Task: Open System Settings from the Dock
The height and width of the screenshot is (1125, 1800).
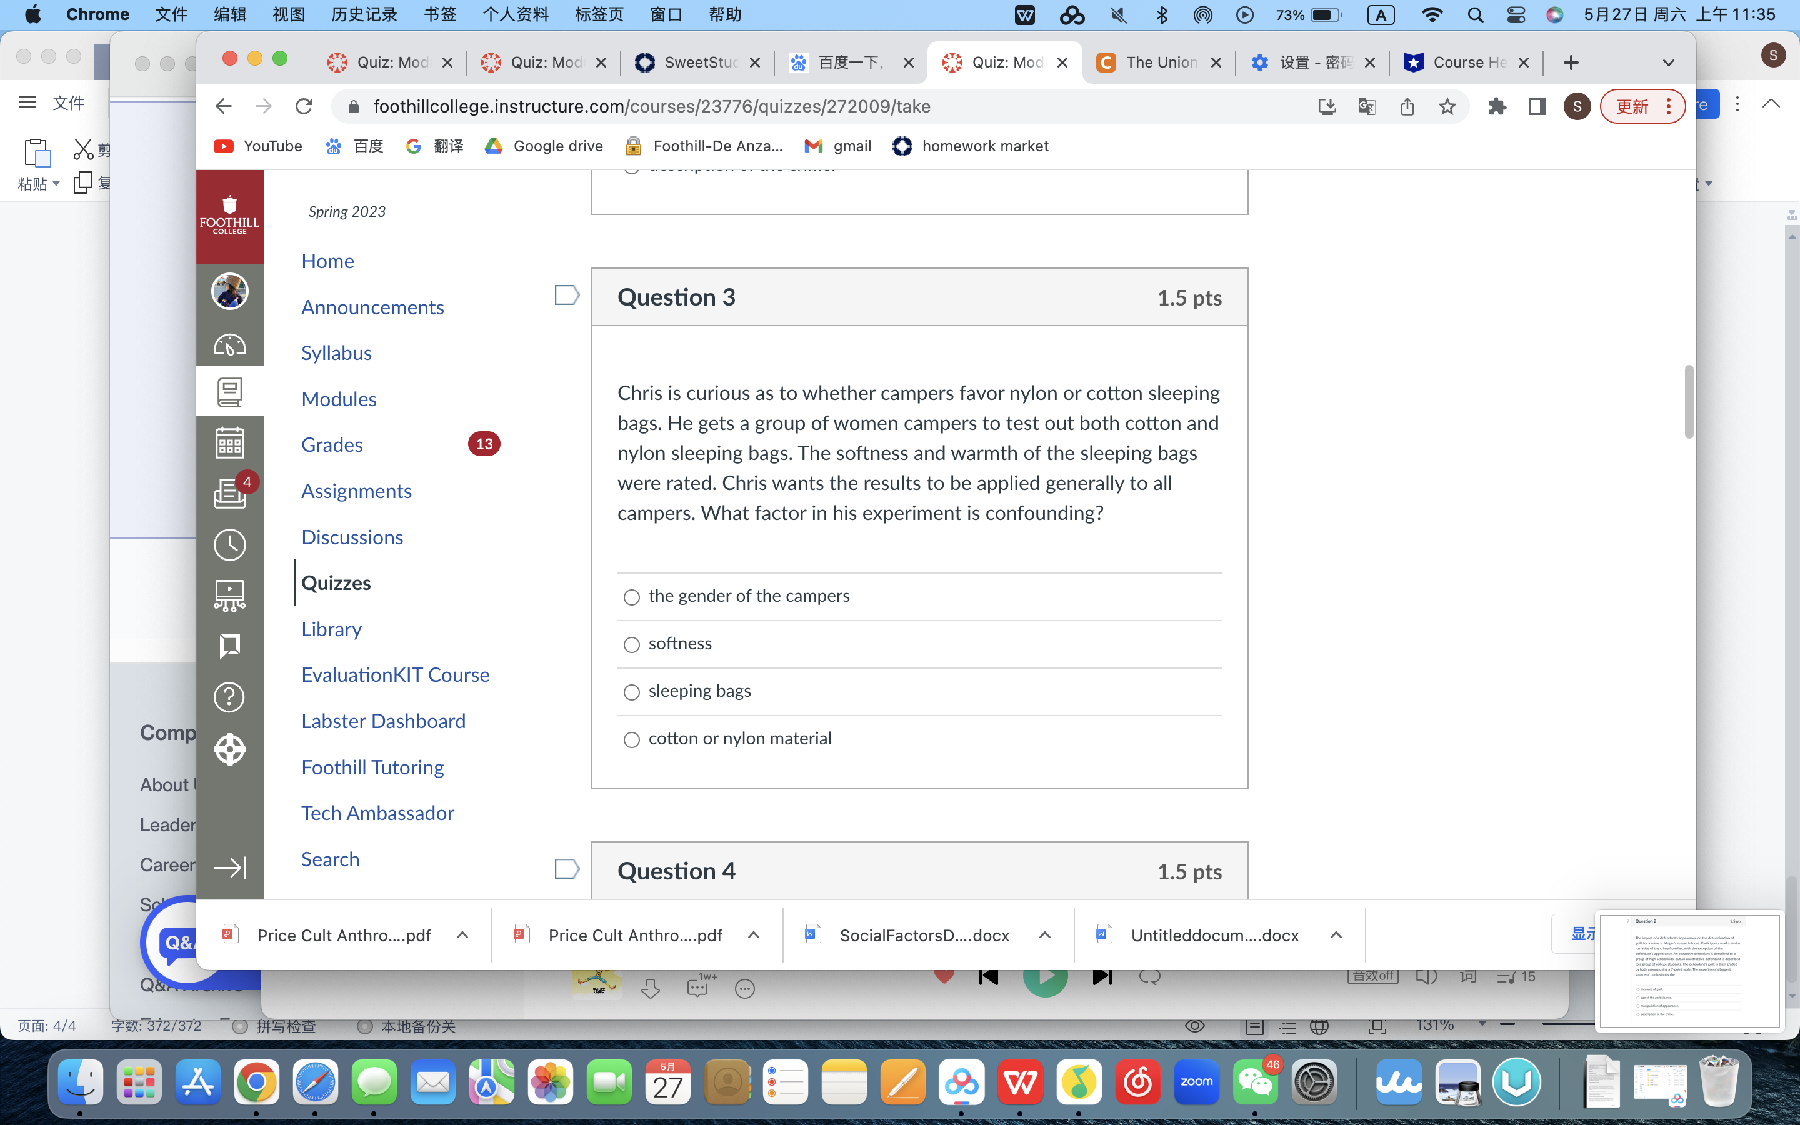Action: tap(1314, 1082)
